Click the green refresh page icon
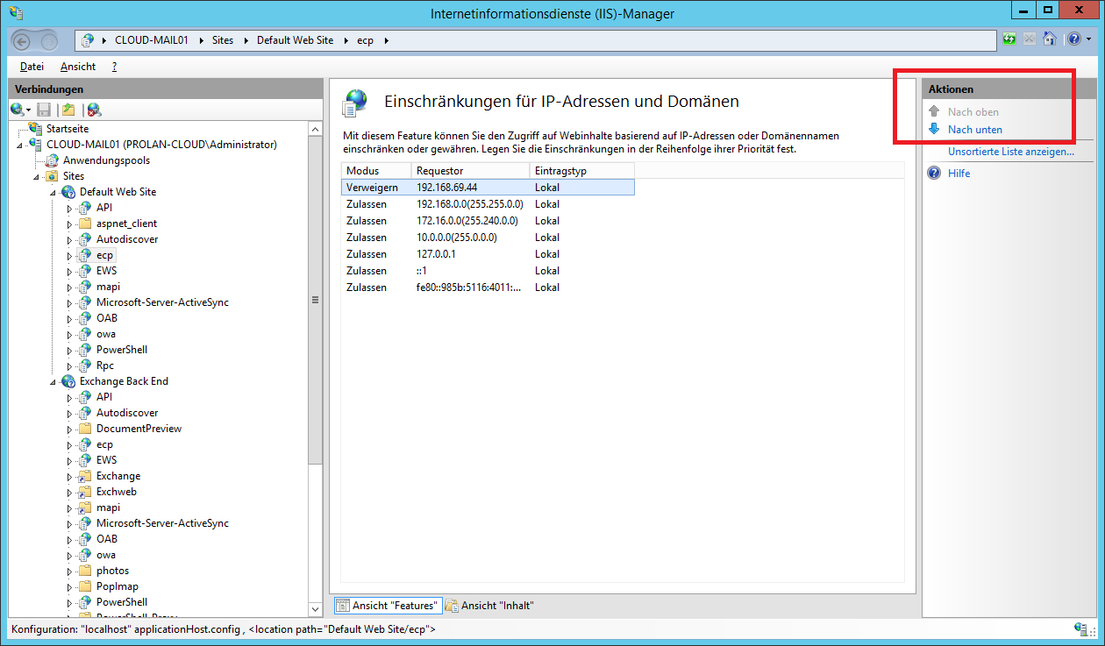 [x=1009, y=39]
